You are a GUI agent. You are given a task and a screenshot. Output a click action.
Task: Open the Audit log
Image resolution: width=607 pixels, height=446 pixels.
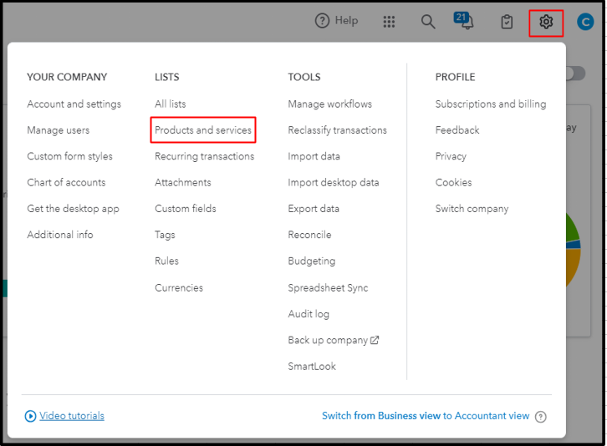(309, 314)
